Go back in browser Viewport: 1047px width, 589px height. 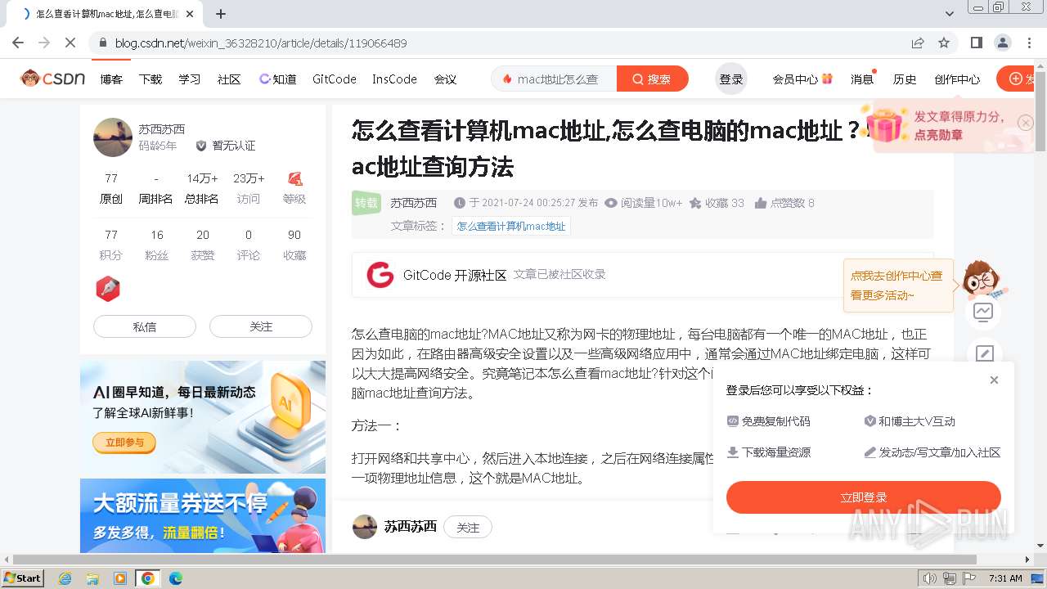pos(18,43)
